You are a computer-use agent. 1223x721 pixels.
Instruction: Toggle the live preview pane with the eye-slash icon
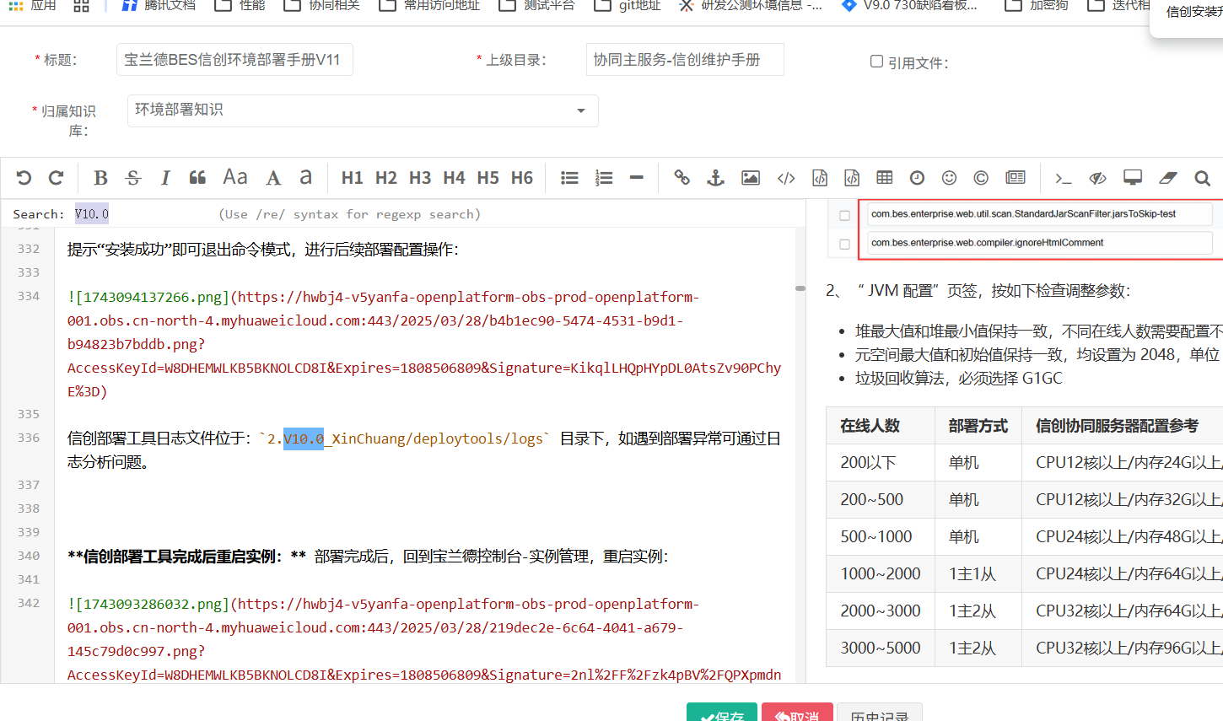click(x=1097, y=178)
